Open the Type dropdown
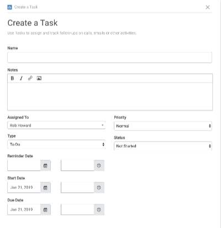The width and height of the screenshot is (221, 228). tap(56, 144)
